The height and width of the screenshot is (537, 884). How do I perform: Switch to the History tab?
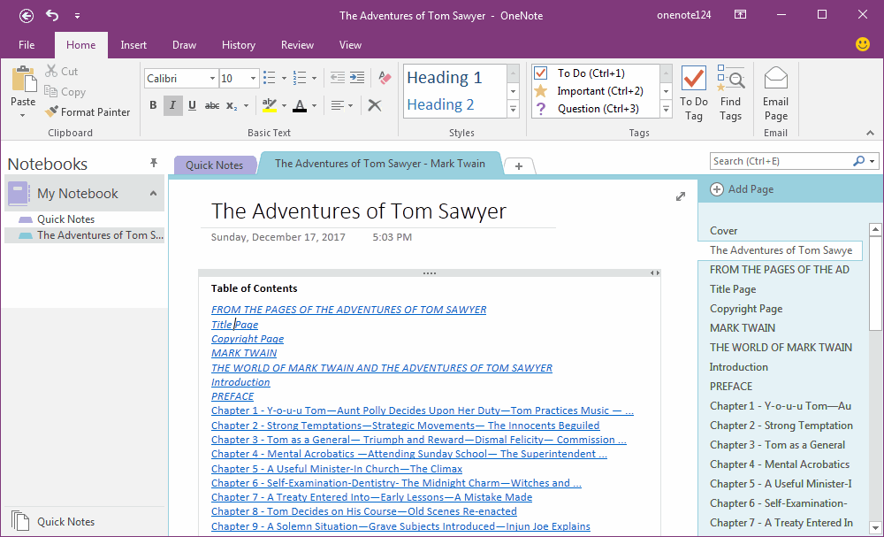239,45
